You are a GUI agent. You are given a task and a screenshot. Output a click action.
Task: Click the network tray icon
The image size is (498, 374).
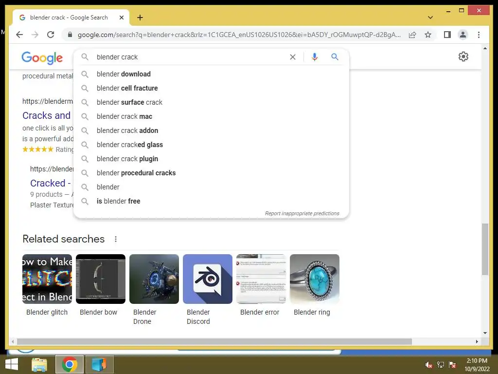click(x=441, y=365)
